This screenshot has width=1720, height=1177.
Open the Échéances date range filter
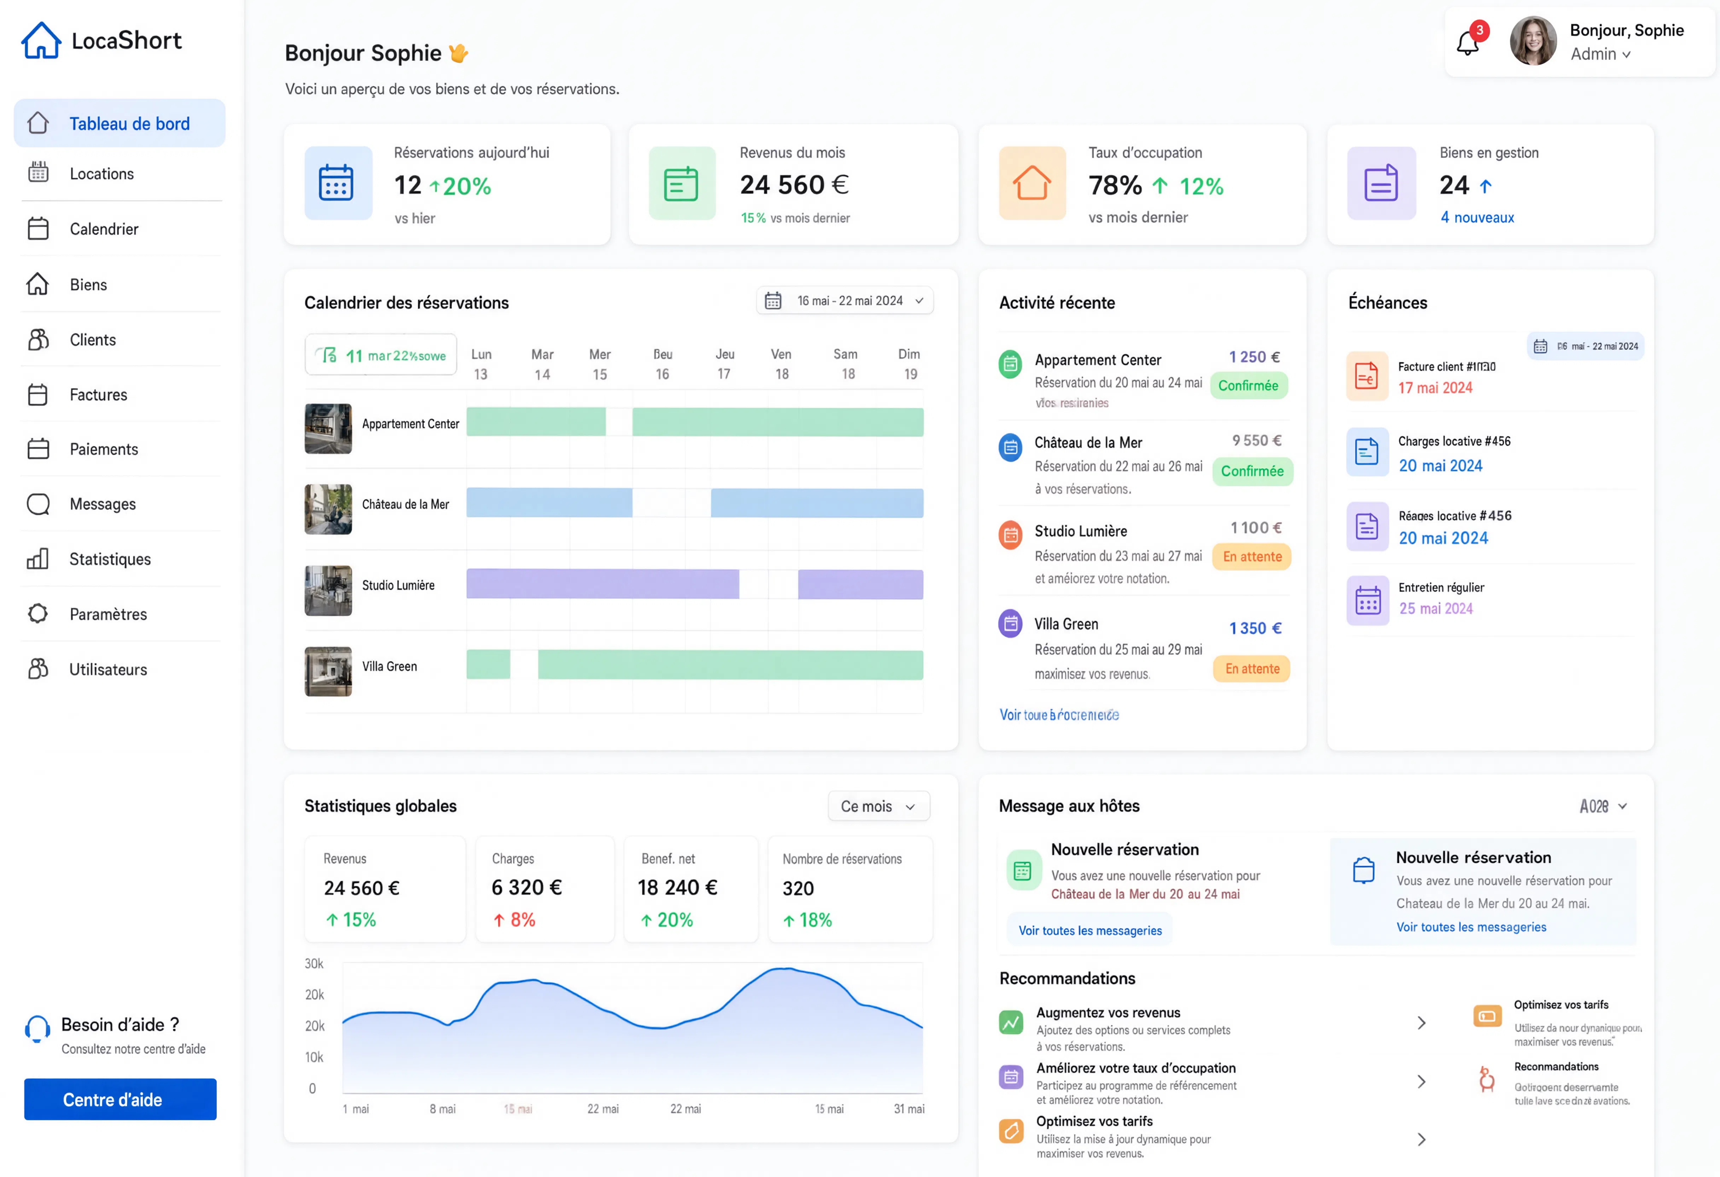[1585, 347]
